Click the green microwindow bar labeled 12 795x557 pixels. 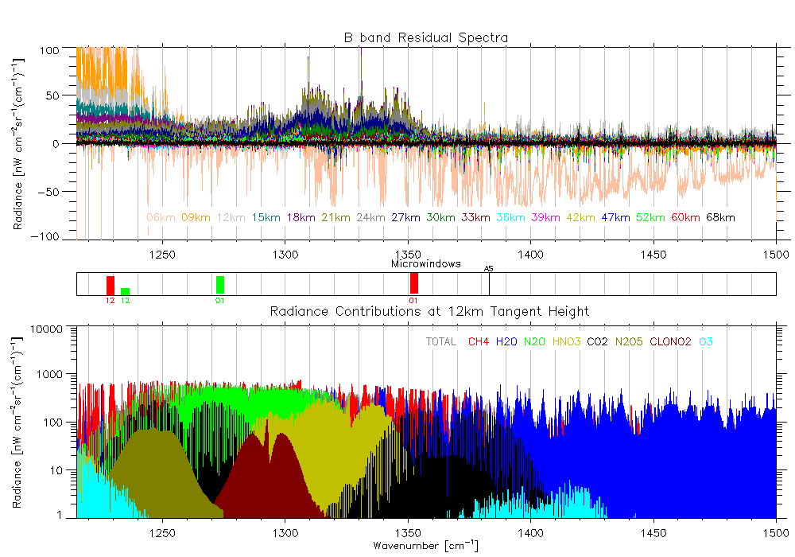(x=125, y=290)
